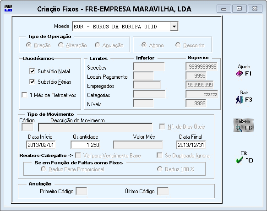Expand the Moeda currency dropdown arrow
Viewport: 267px width, 211px height.
(174, 27)
